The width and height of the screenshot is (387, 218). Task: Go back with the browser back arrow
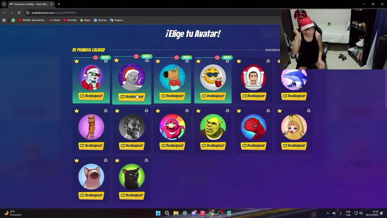[x=4, y=13]
